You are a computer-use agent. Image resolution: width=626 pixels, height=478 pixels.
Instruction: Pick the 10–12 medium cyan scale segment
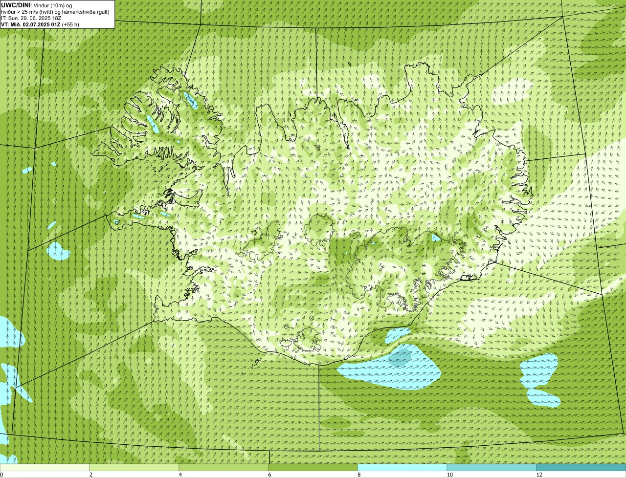click(492, 467)
